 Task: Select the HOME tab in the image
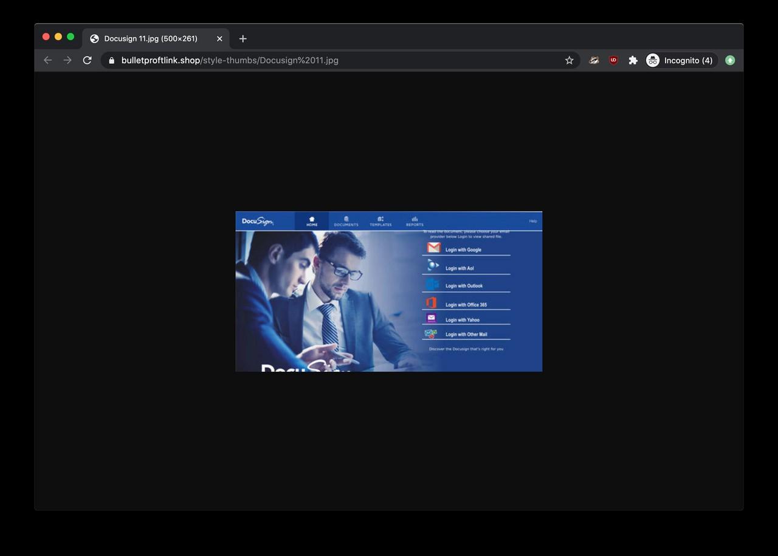312,221
